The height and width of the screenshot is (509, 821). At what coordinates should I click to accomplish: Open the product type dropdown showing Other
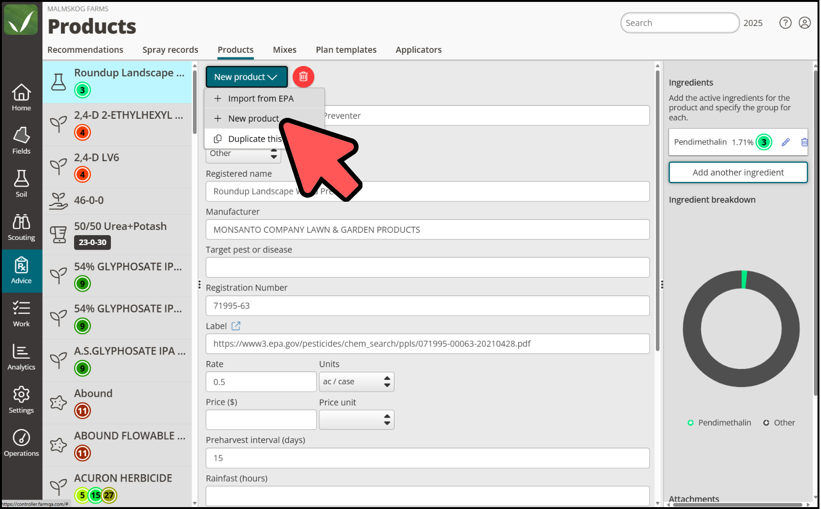click(x=243, y=154)
